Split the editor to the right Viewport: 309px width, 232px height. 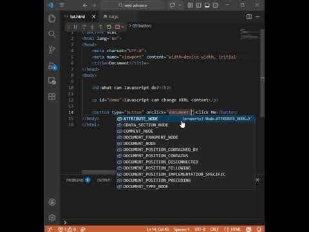click(249, 17)
